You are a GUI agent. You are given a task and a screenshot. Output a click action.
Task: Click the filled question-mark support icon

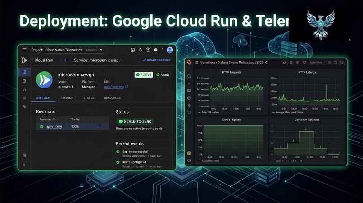(155, 50)
